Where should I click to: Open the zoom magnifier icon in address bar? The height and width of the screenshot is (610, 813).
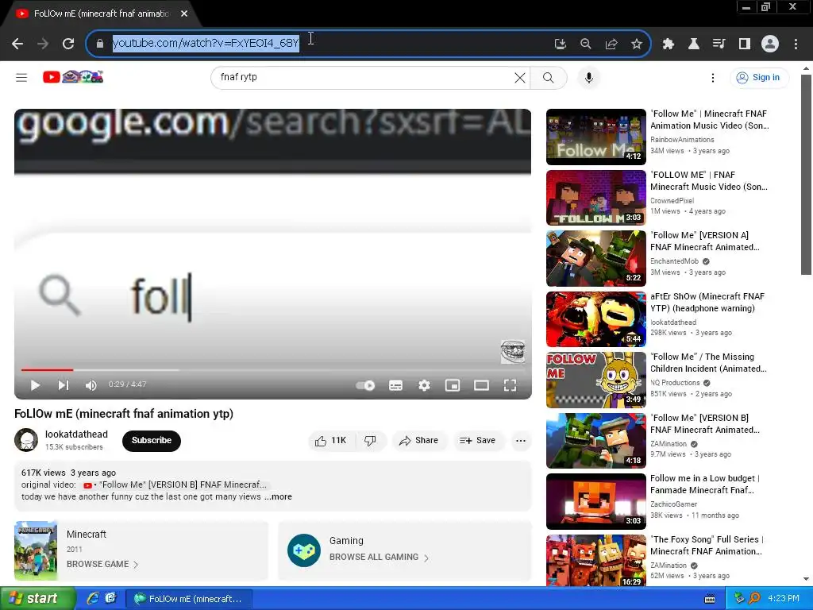click(585, 44)
